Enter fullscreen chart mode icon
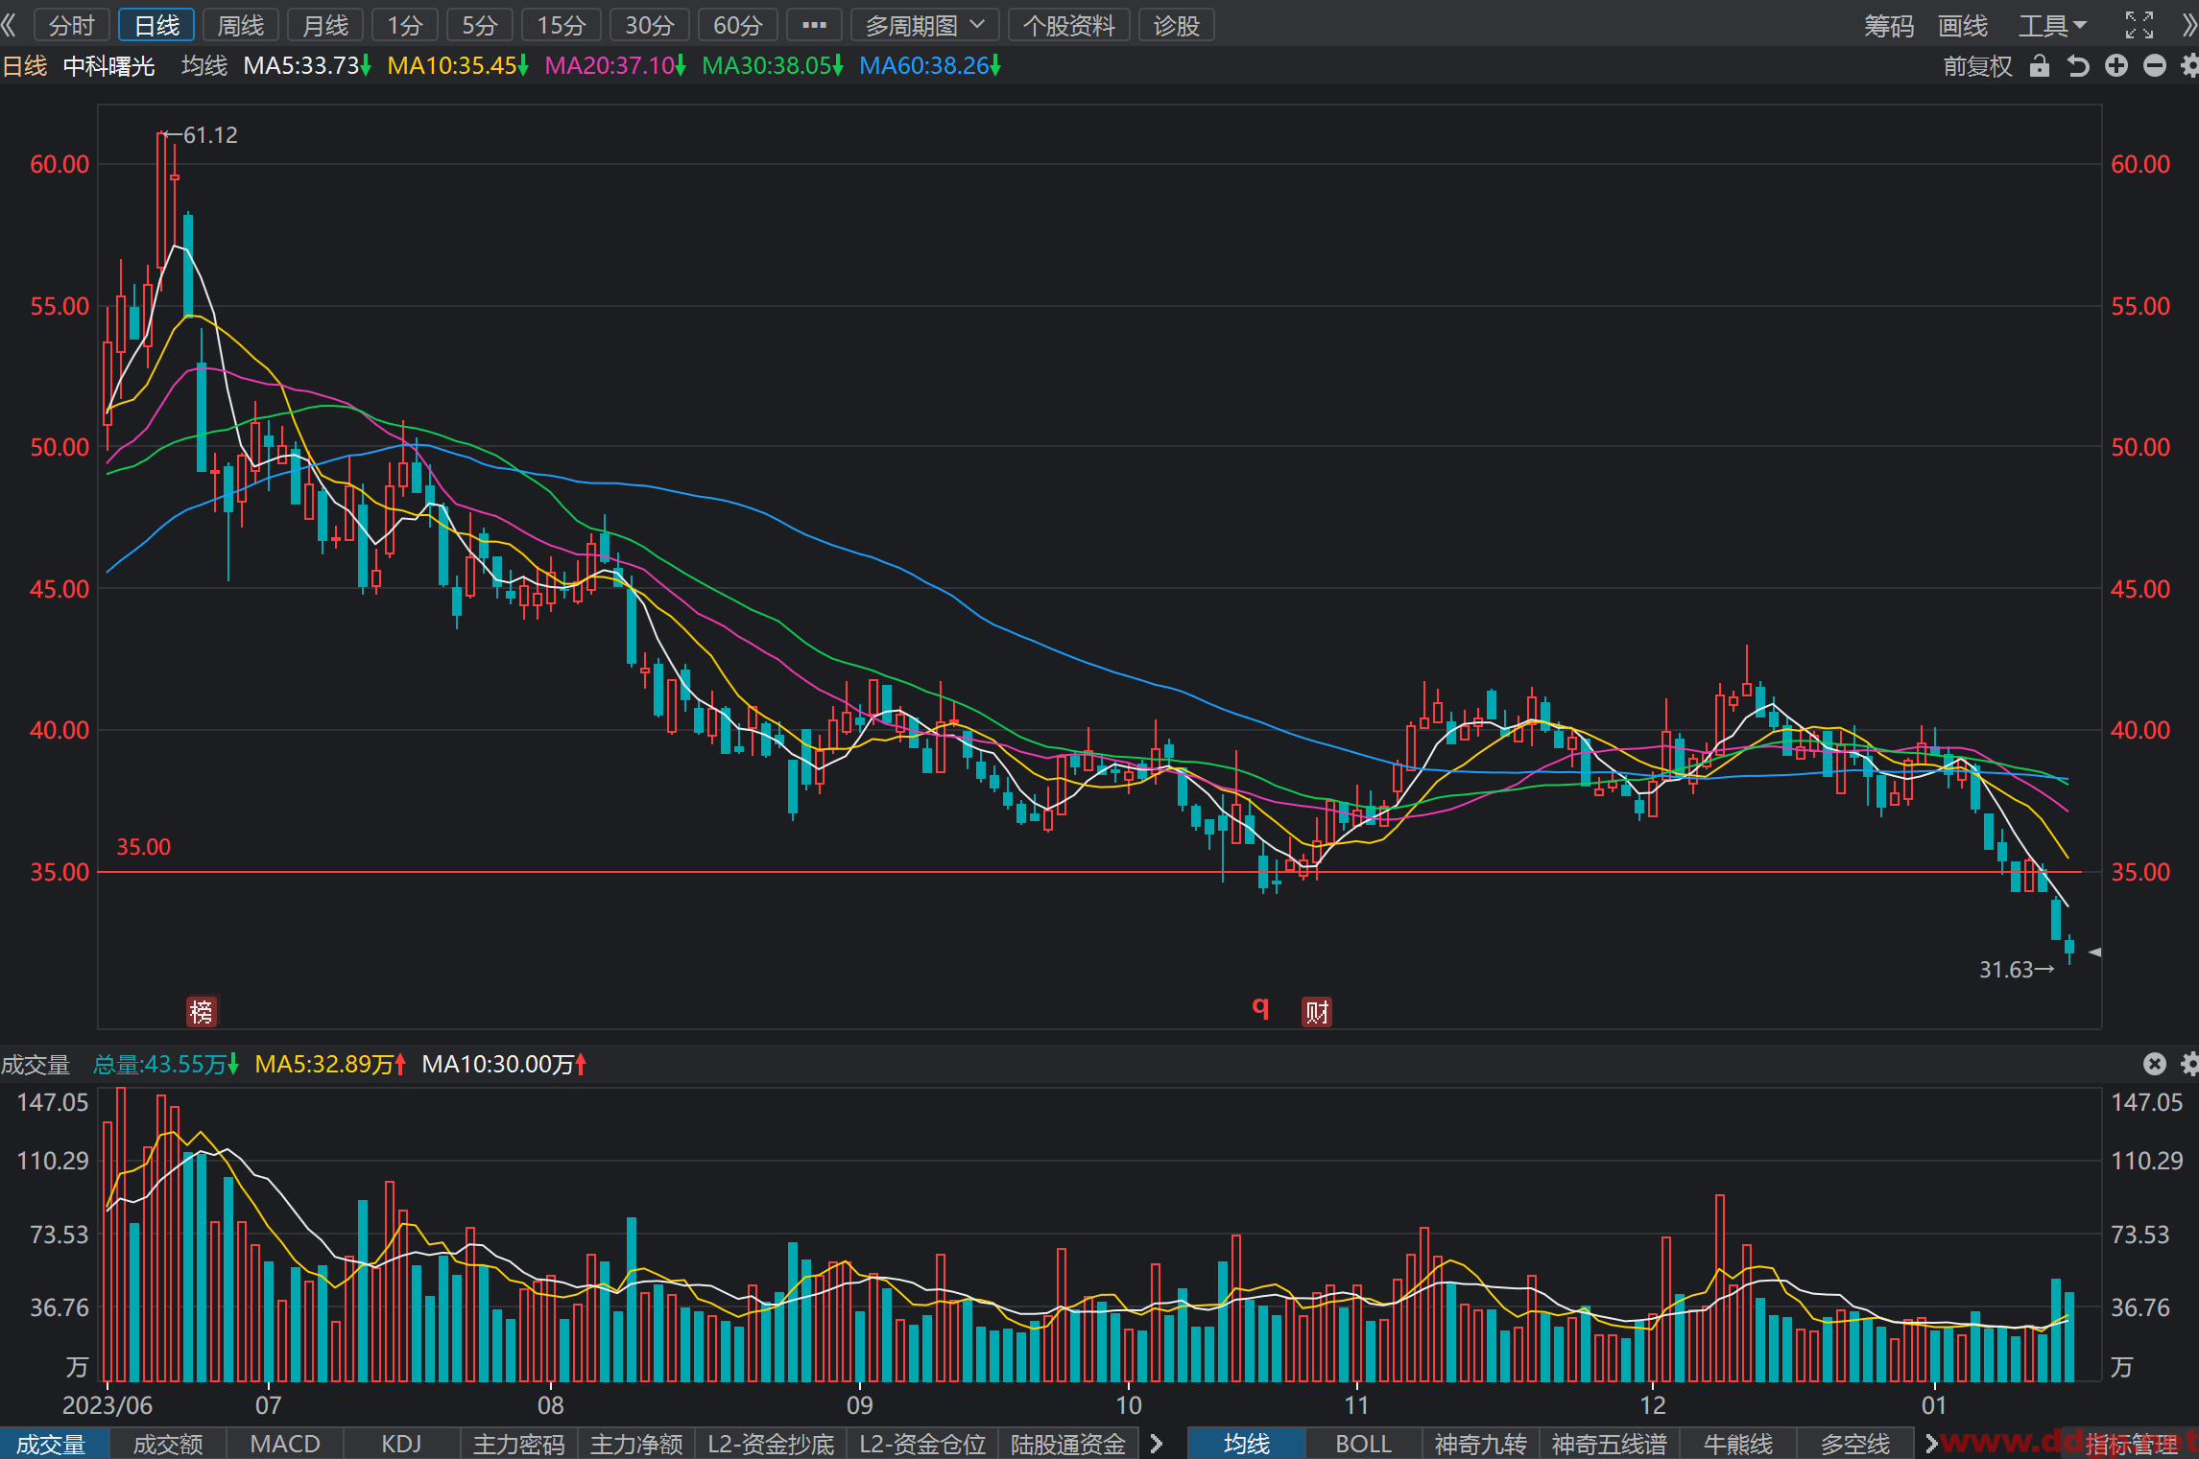This screenshot has width=2199, height=1459. pyautogui.click(x=2139, y=25)
